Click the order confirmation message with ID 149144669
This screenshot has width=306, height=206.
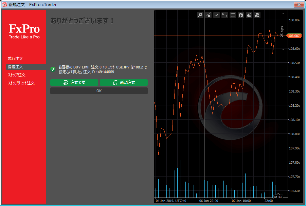(103, 69)
